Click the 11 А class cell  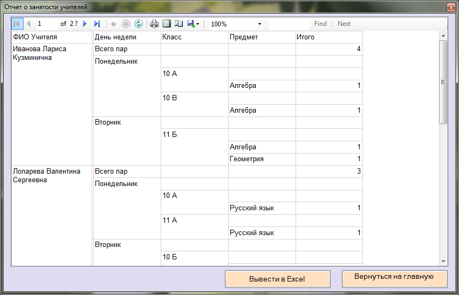[195, 227]
